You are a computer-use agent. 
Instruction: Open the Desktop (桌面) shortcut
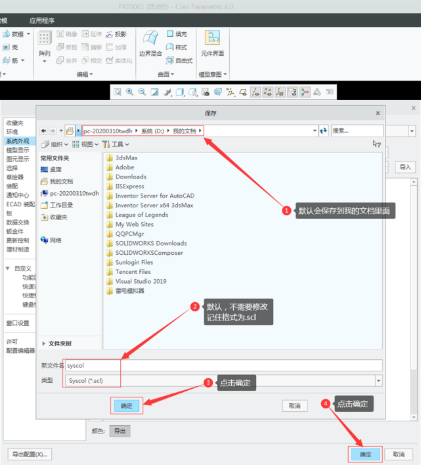point(51,169)
